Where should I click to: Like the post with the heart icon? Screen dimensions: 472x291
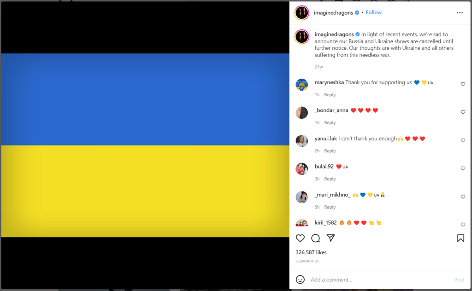[x=300, y=238]
